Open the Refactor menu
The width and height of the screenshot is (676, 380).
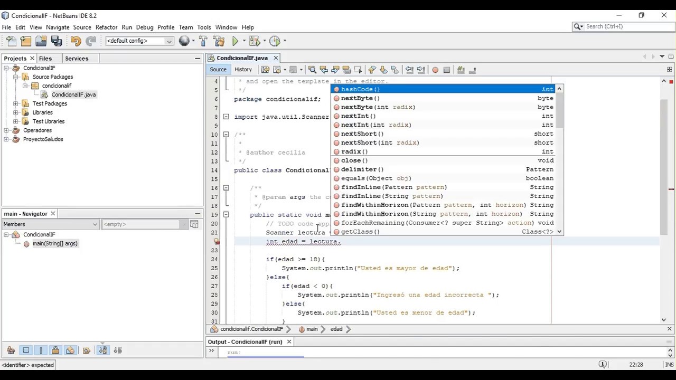click(106, 27)
